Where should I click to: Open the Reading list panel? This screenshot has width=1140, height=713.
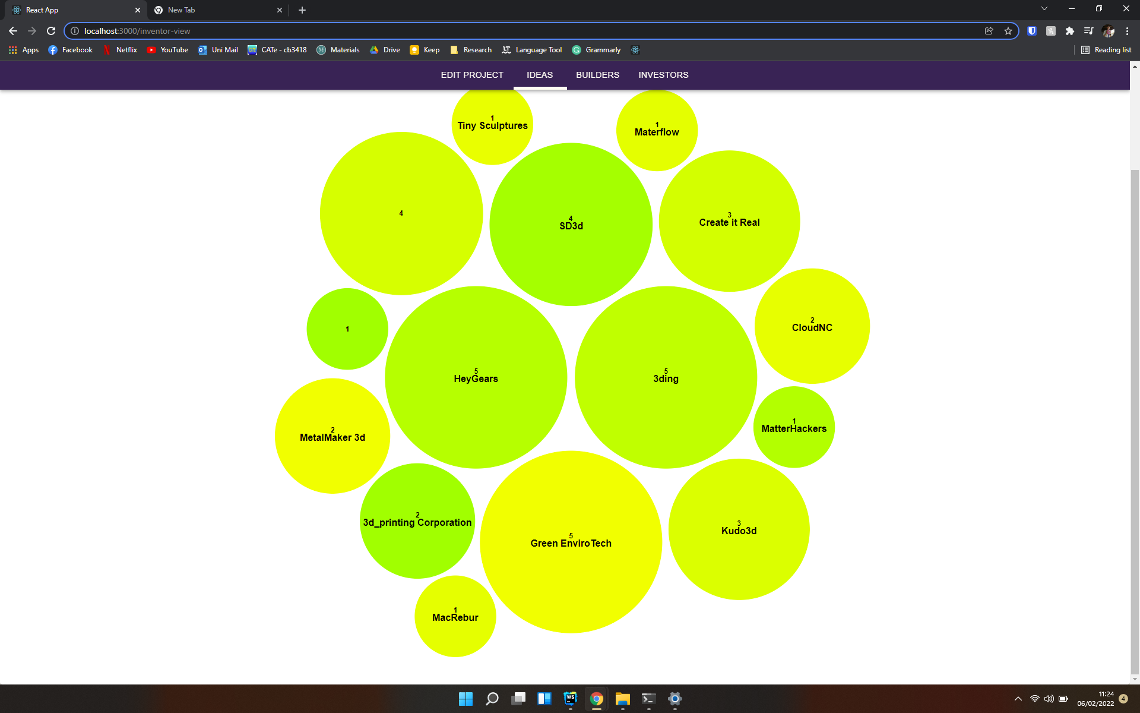coord(1106,50)
